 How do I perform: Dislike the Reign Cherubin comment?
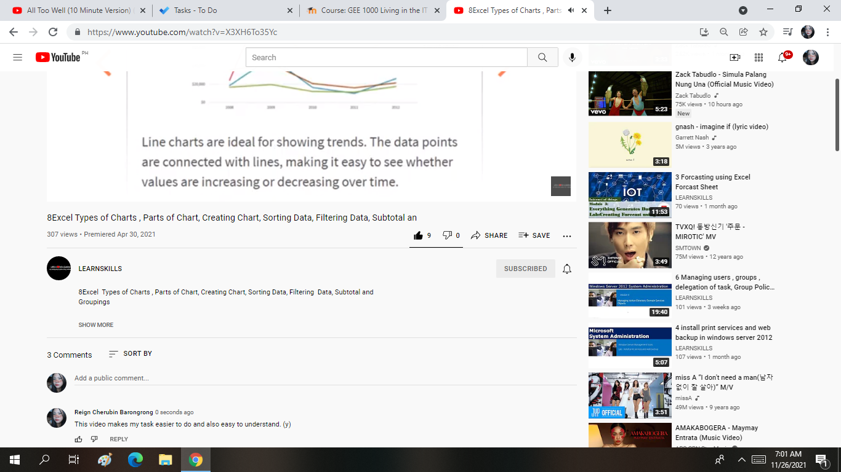(94, 439)
